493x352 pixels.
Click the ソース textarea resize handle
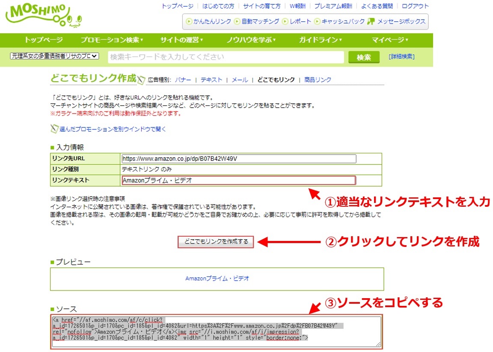pyautogui.click(x=378, y=344)
